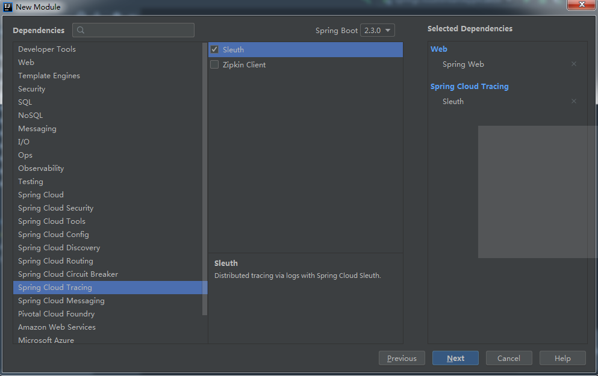The width and height of the screenshot is (598, 376).
Task: Click the Web group header in Selected Dependencies
Action: (438, 49)
